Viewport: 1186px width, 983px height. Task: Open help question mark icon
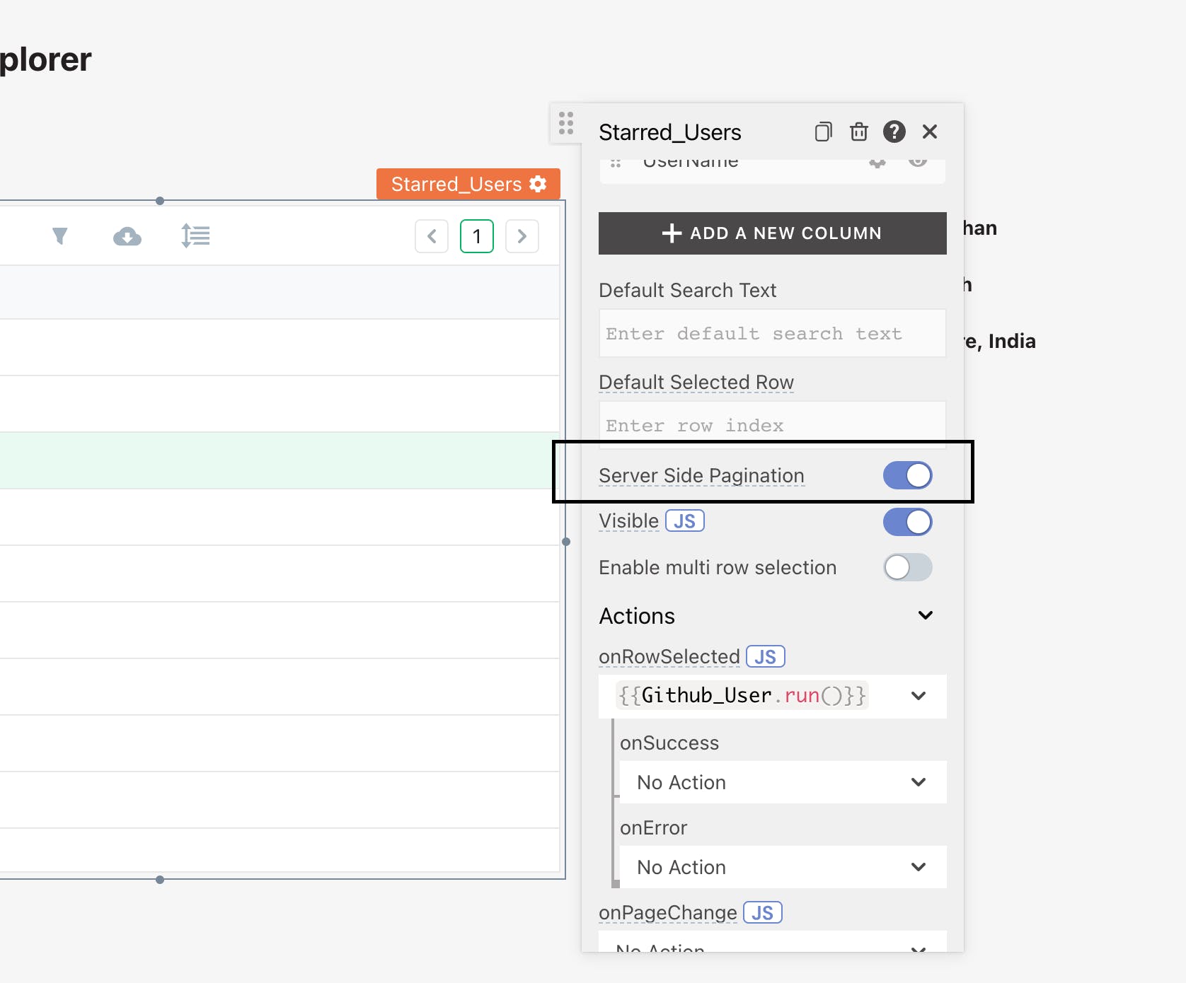(894, 132)
